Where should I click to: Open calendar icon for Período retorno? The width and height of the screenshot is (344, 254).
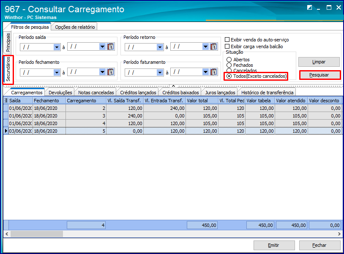(x=213, y=46)
